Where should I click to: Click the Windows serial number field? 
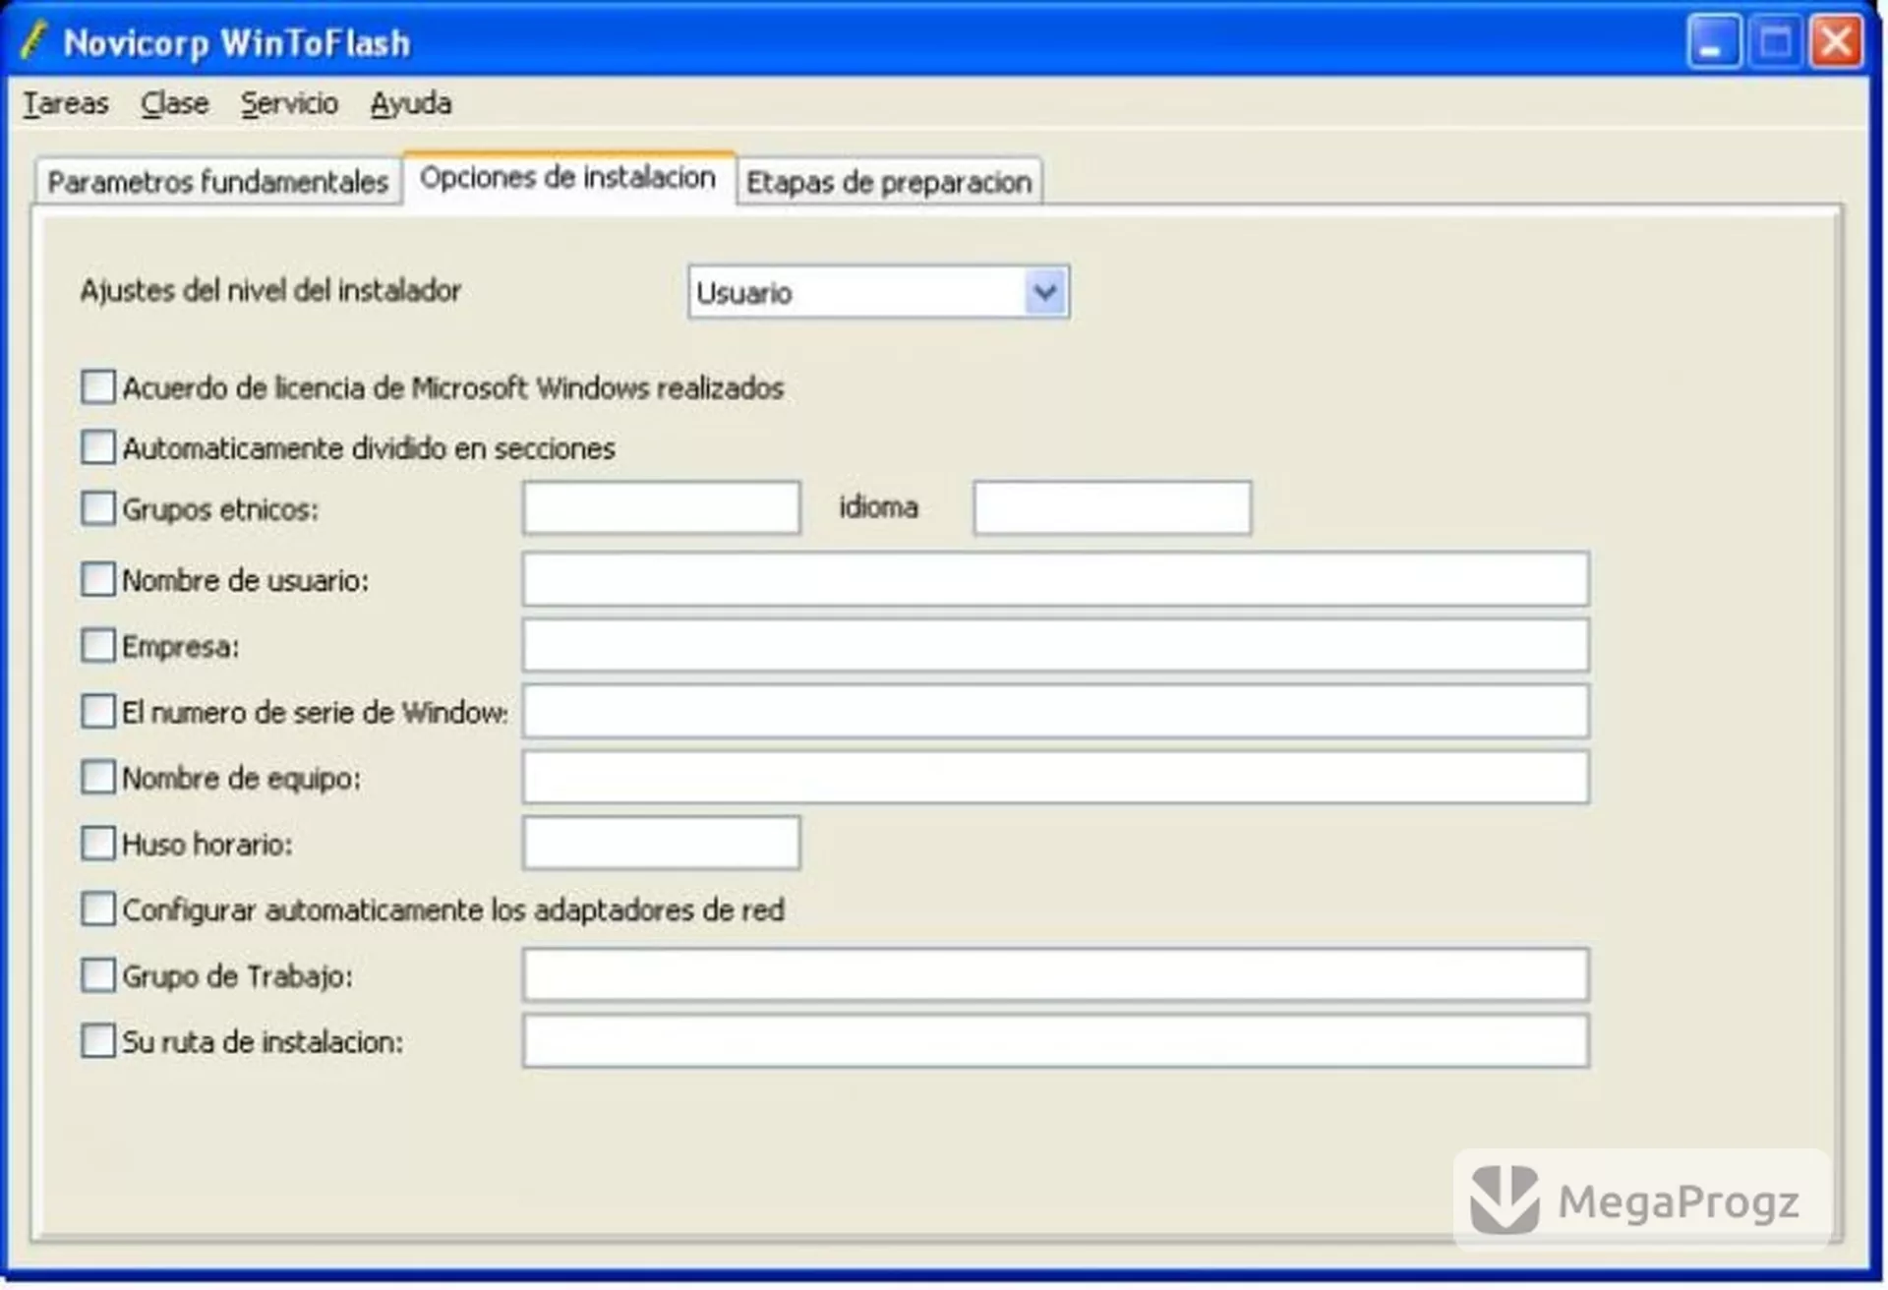click(1055, 711)
